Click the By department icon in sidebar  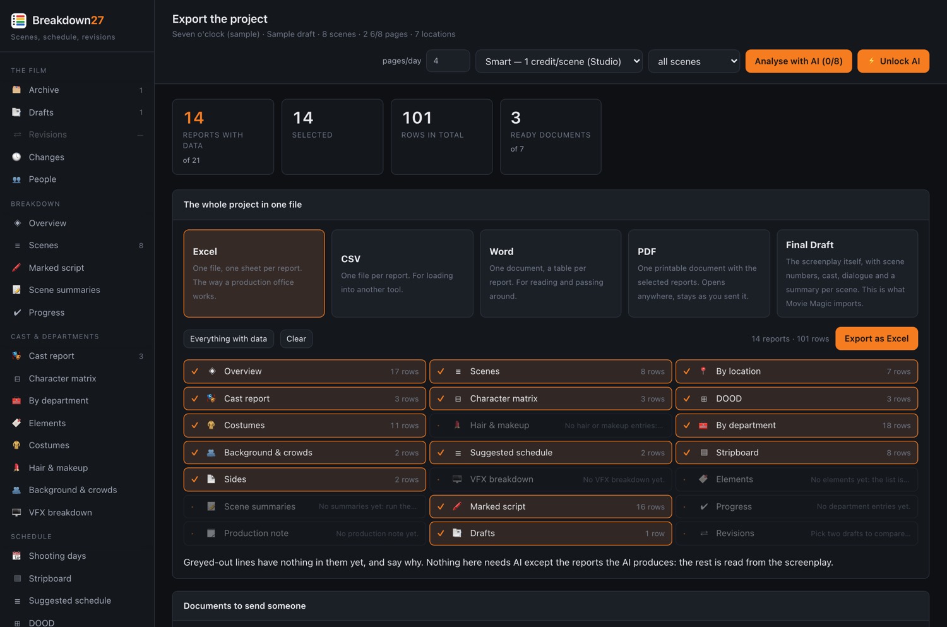pyautogui.click(x=17, y=400)
